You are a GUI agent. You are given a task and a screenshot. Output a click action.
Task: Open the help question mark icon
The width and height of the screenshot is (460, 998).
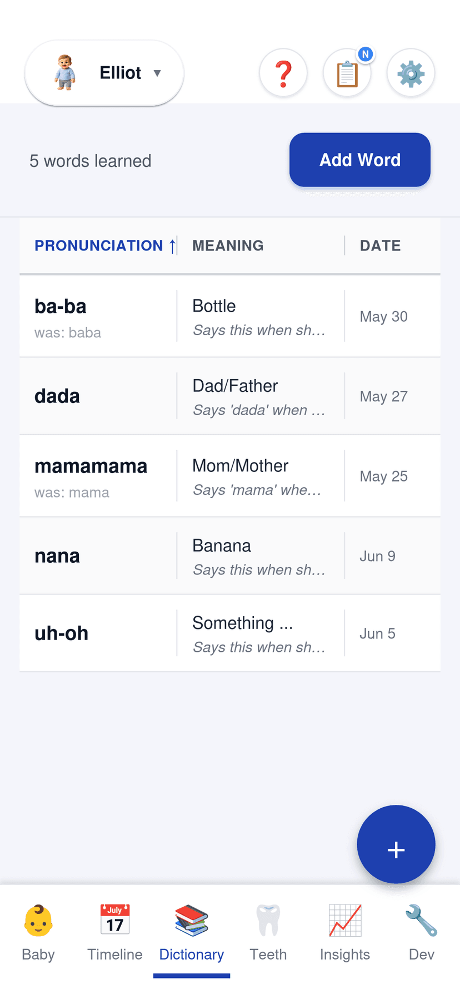283,72
